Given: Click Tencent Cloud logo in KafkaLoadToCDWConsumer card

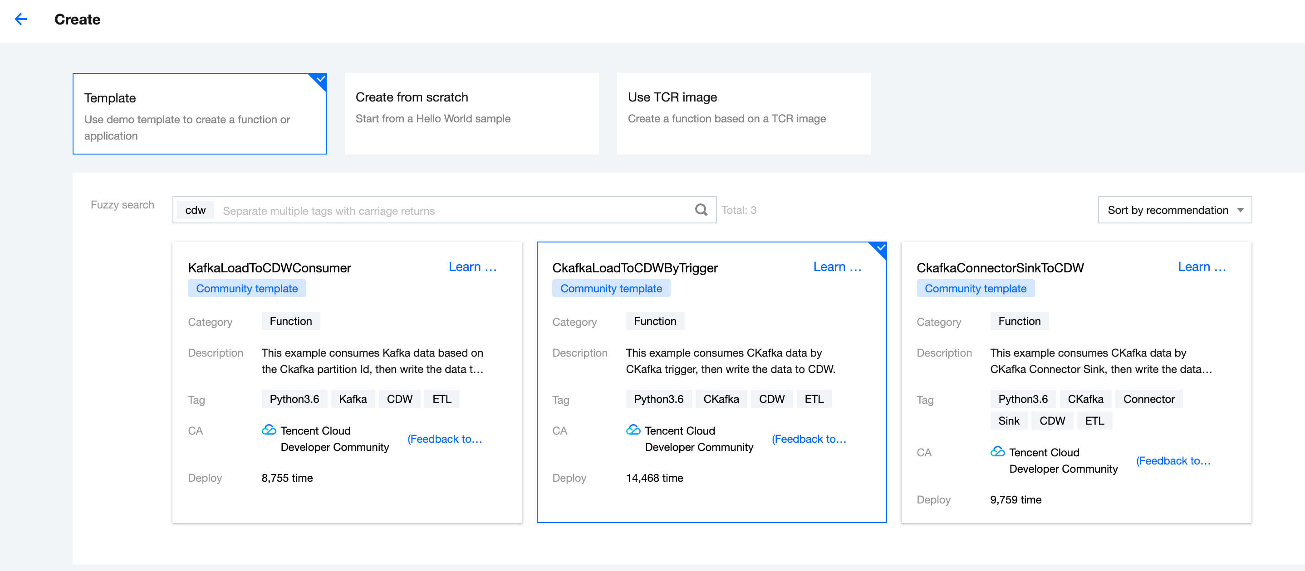Looking at the screenshot, I should point(269,430).
